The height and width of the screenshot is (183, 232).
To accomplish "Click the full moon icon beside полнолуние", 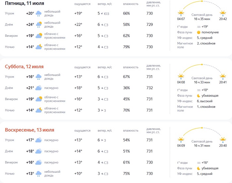I will point(199,32).
